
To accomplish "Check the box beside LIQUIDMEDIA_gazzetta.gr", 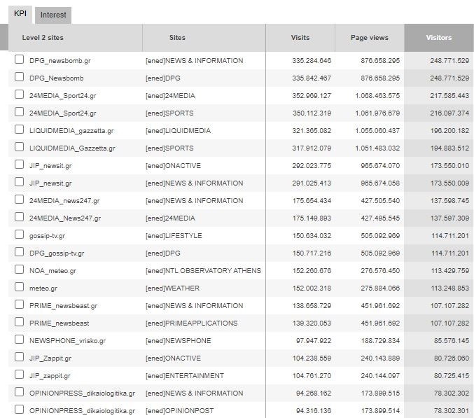I will tap(20, 130).
